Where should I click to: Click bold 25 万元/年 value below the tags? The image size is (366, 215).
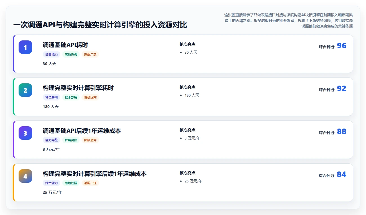pyautogui.click(x=52, y=192)
